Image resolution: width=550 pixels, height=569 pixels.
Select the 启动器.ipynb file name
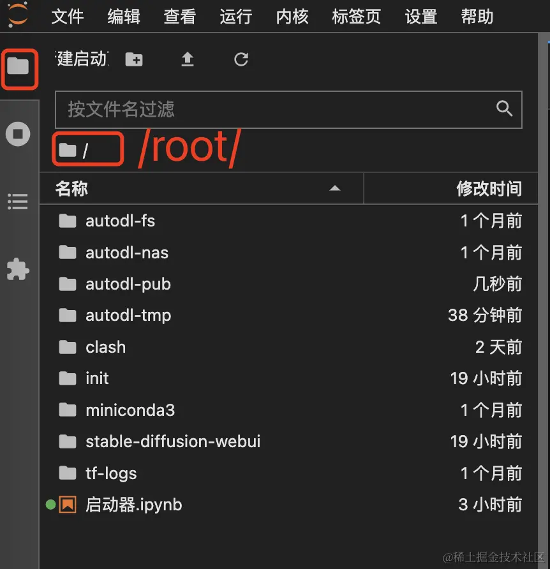pyautogui.click(x=133, y=505)
